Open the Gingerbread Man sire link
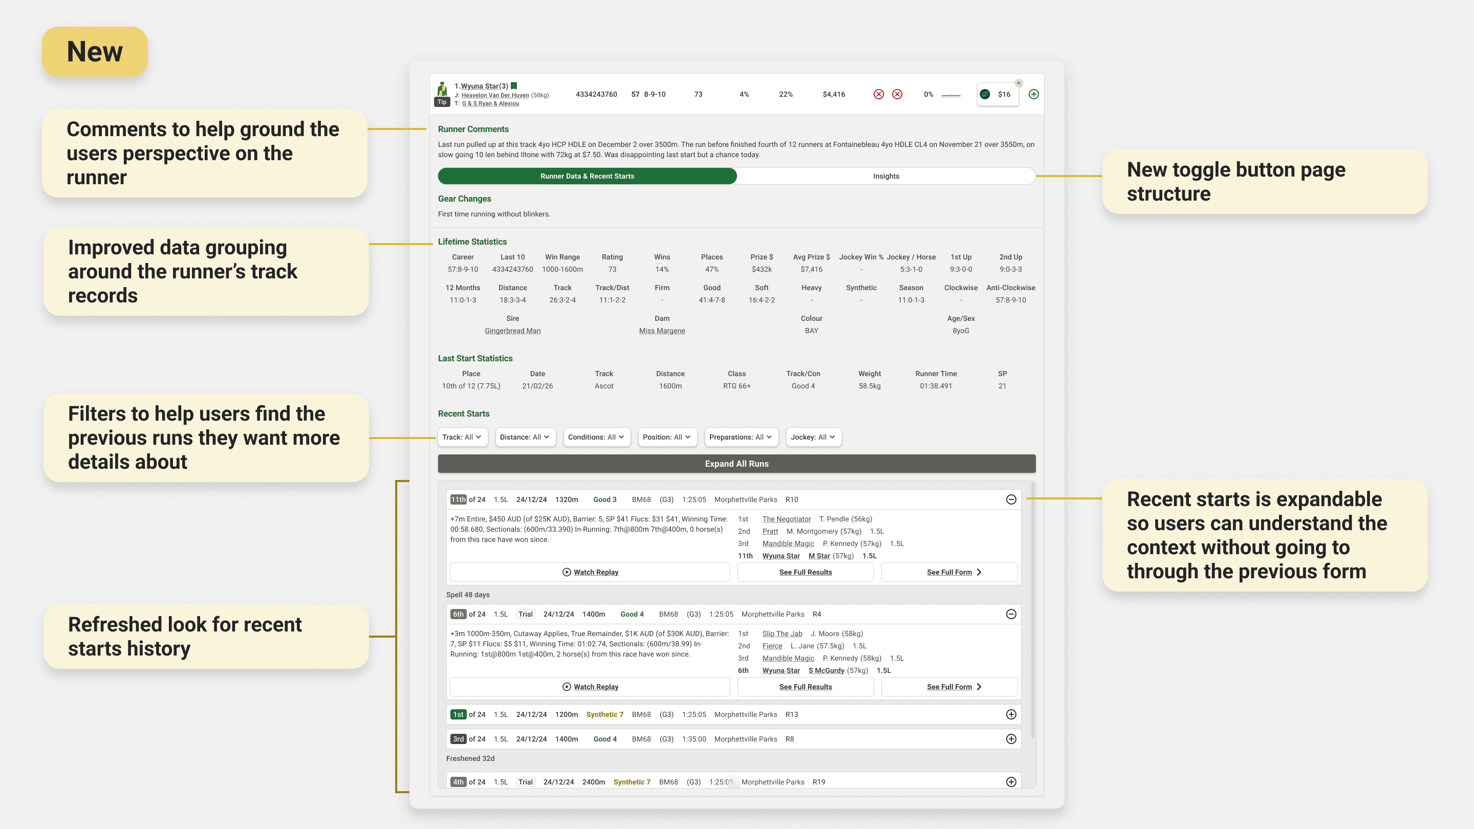Screen dimensions: 1474x829 click(512, 331)
